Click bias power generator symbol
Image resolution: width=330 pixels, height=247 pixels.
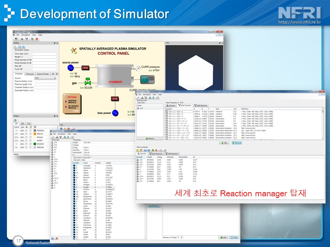(x=115, y=113)
